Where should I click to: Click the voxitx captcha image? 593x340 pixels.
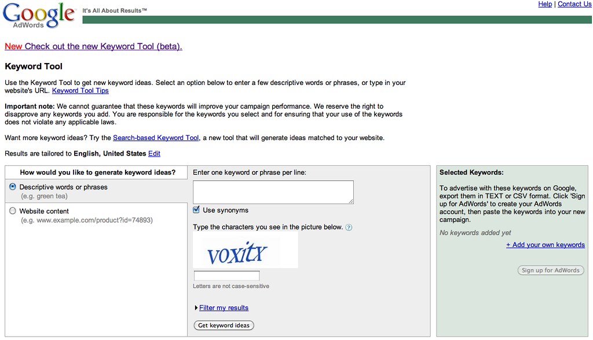pyautogui.click(x=246, y=250)
